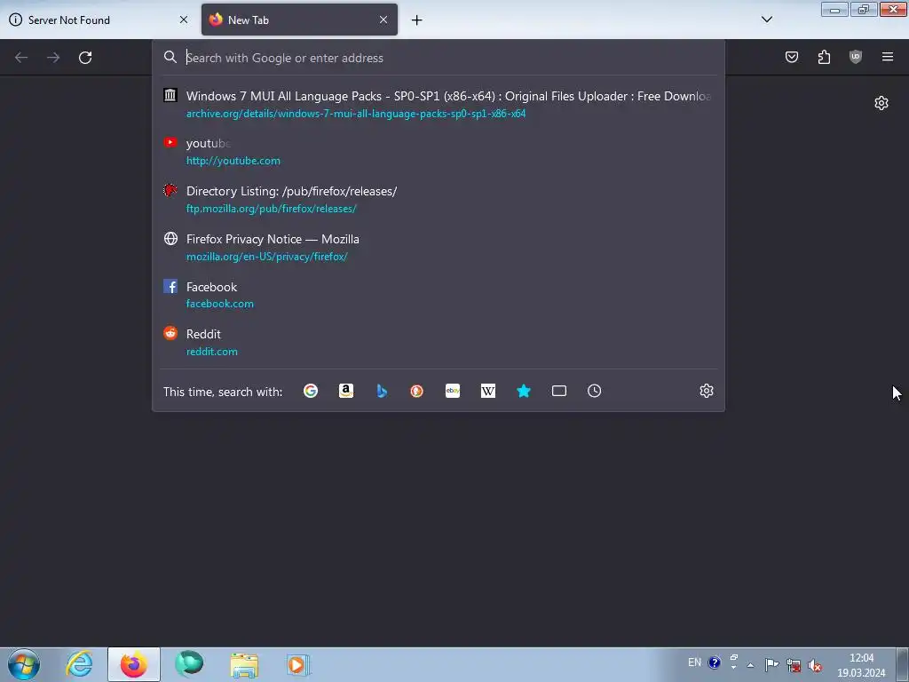This screenshot has width=909, height=682.
Task: Open the language bar help icon
Action: pyautogui.click(x=715, y=662)
